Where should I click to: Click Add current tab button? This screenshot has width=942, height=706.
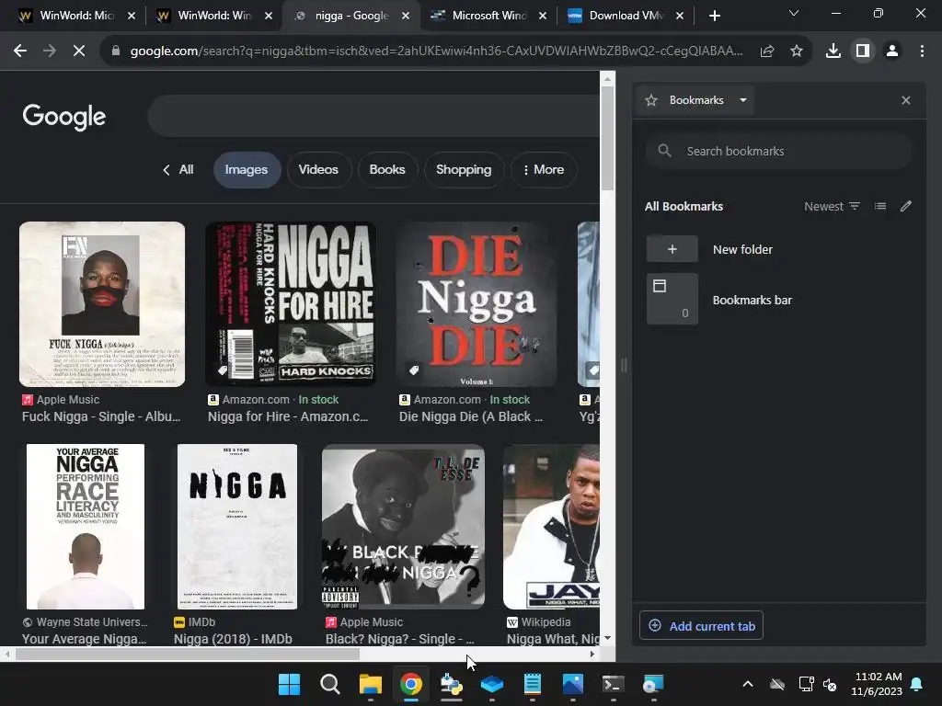coord(701,625)
